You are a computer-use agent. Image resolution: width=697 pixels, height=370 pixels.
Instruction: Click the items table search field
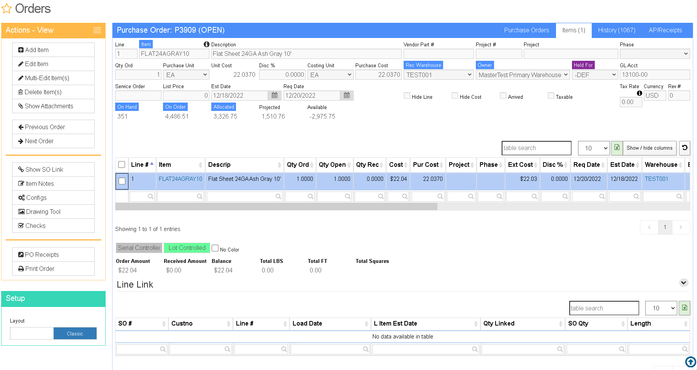coord(536,148)
